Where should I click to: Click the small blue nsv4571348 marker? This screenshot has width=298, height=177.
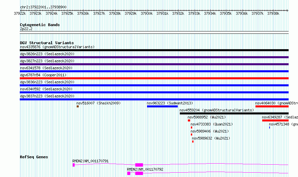point(270,127)
